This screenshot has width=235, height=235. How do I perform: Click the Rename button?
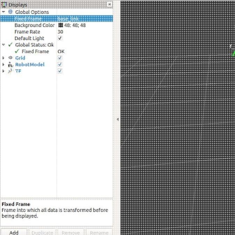(99, 232)
